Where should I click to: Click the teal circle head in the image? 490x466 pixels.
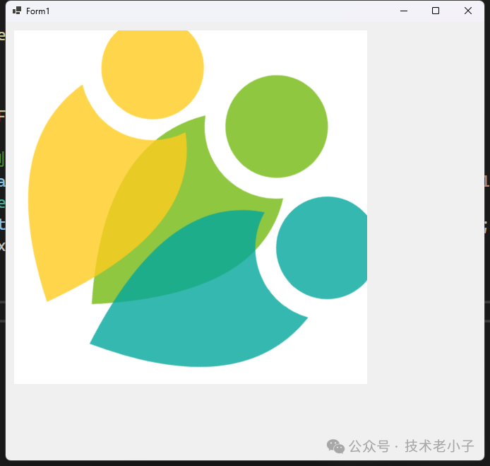click(323, 247)
